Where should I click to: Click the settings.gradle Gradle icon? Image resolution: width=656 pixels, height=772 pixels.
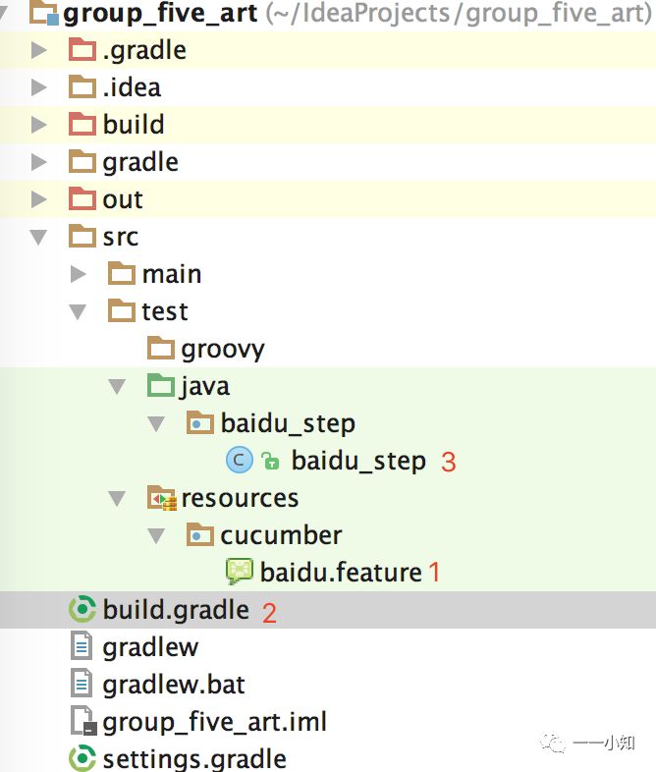coord(82,759)
